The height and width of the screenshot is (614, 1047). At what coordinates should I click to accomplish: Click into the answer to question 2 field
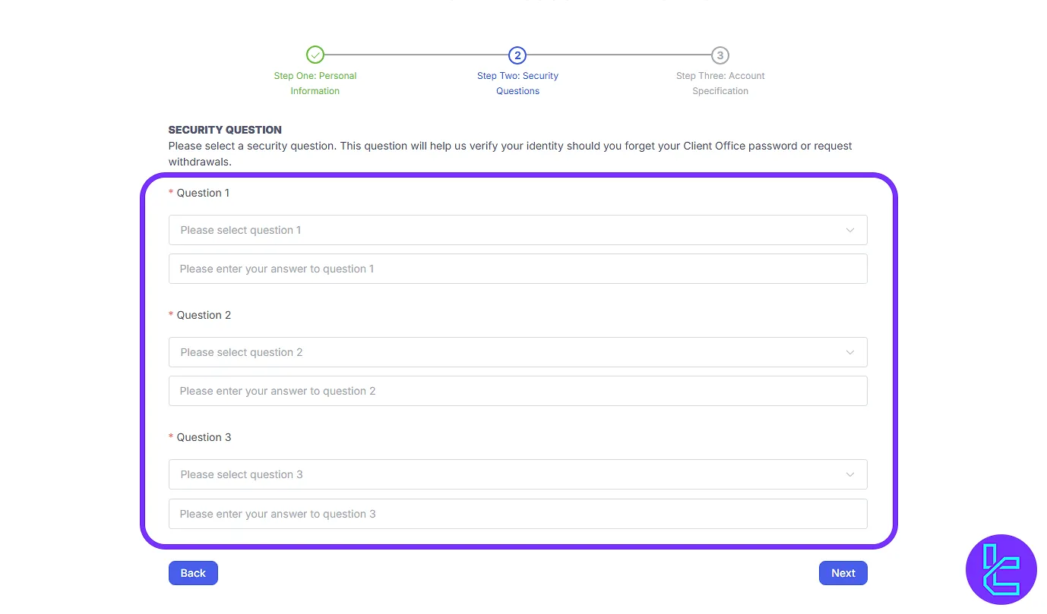[x=517, y=391]
